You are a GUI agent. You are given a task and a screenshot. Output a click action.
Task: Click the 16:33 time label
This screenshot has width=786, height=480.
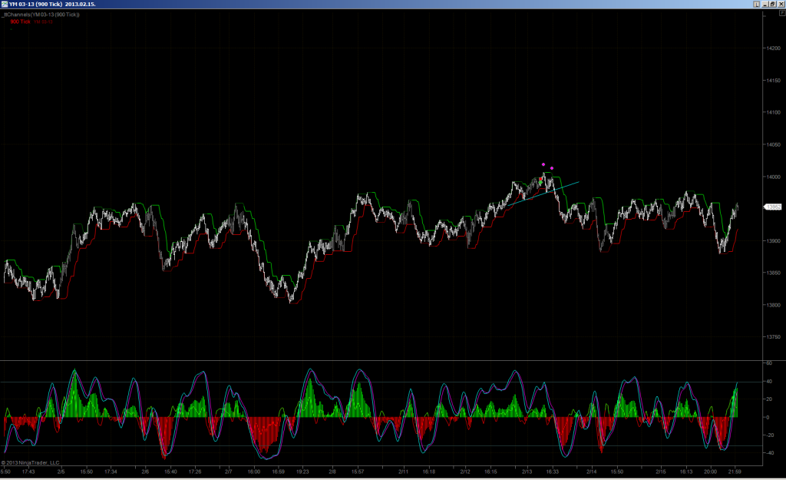point(553,472)
